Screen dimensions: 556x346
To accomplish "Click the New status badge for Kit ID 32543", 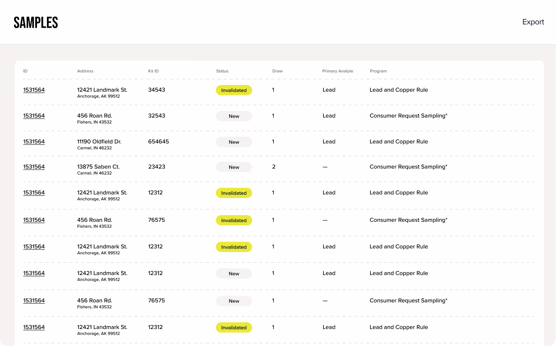I will coord(234,116).
